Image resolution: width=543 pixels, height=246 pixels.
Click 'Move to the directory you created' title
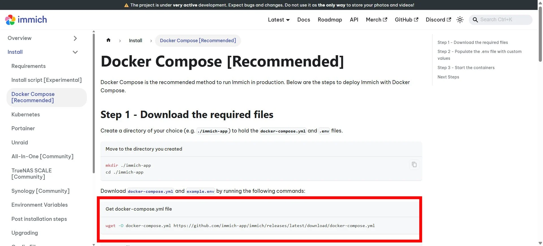(144, 149)
